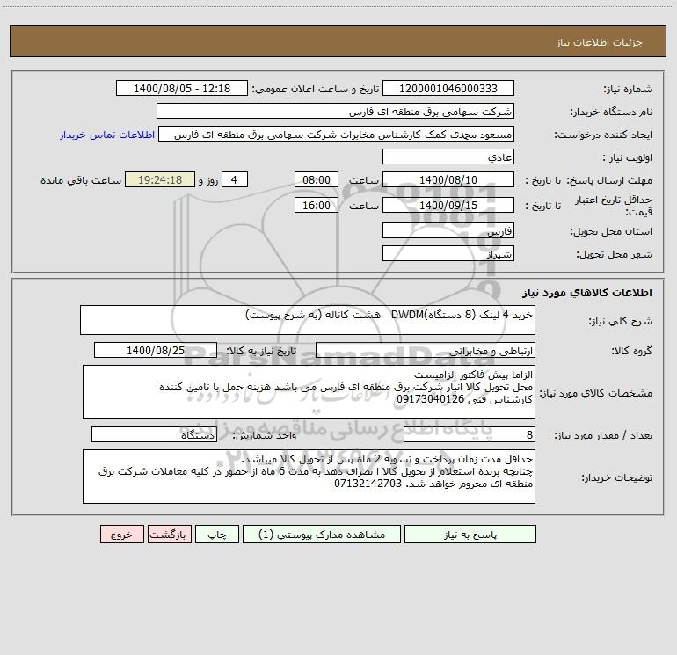The width and height of the screenshot is (677, 655).
Task: Click buyer organization name field شرکت سهامی برق
Action: pos(335,111)
